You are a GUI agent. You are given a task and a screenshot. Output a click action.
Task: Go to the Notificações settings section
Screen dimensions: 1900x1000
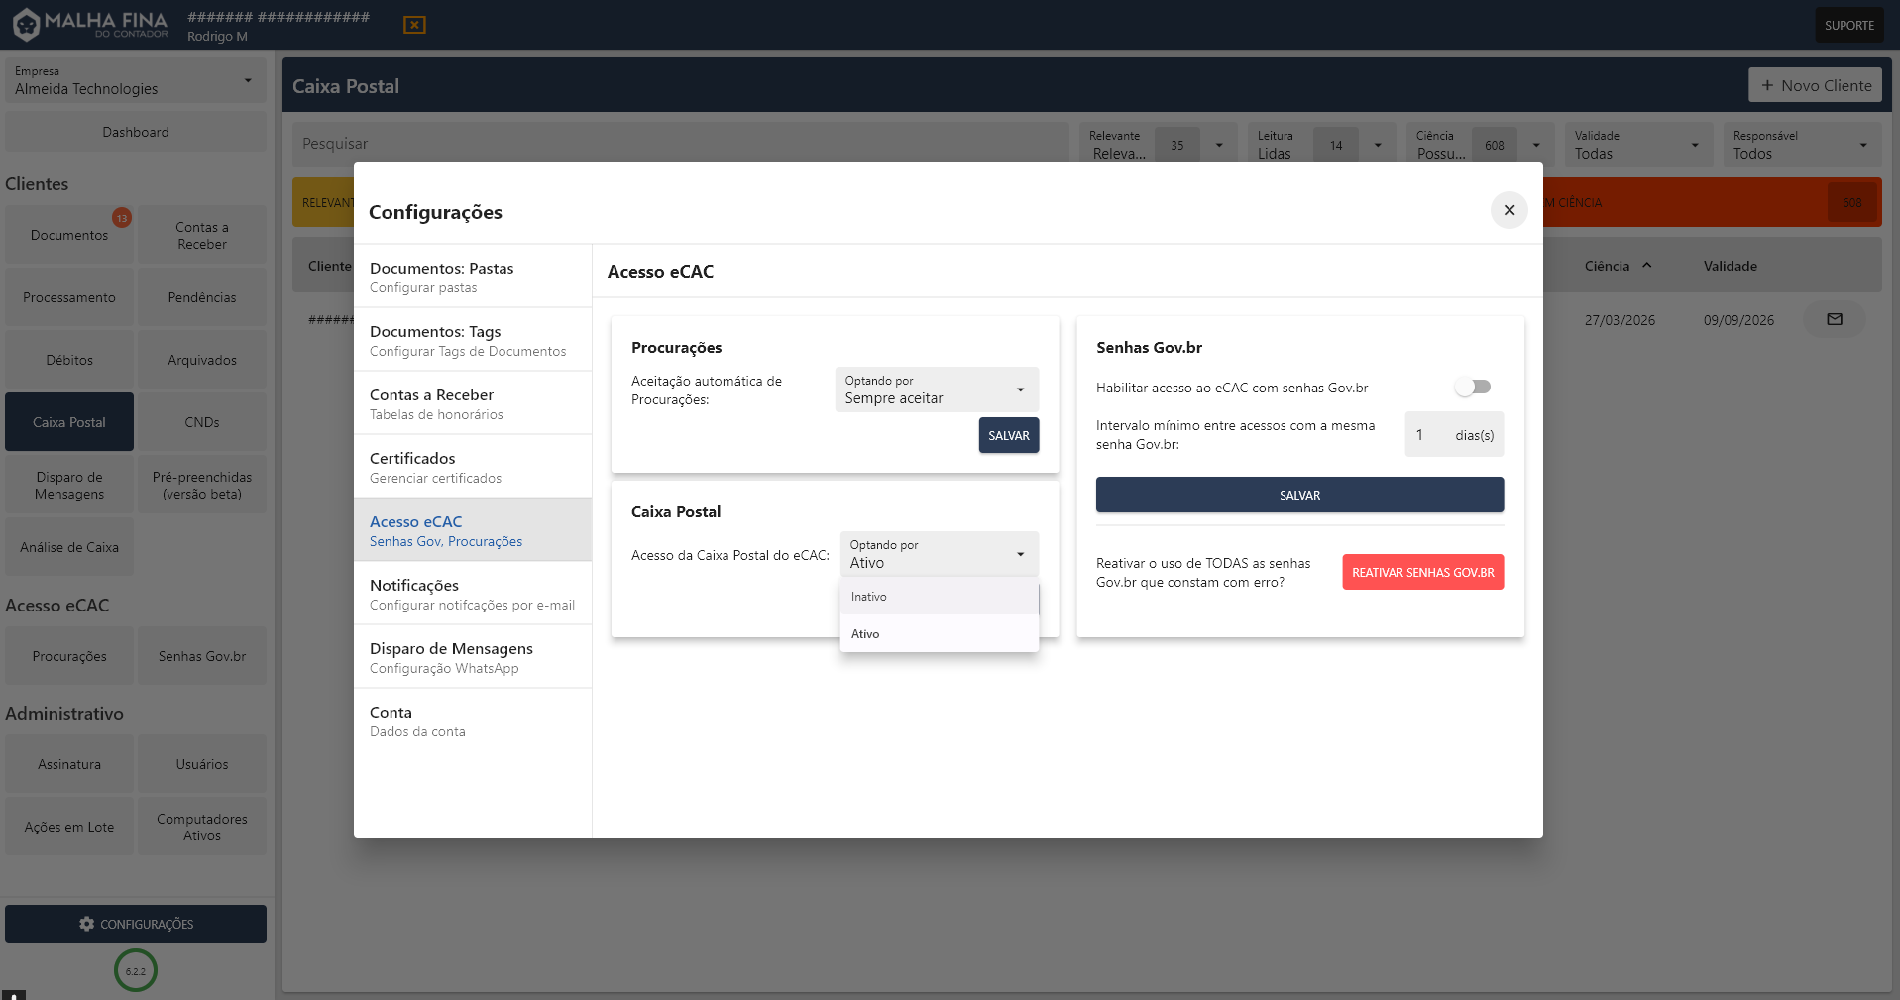click(472, 594)
